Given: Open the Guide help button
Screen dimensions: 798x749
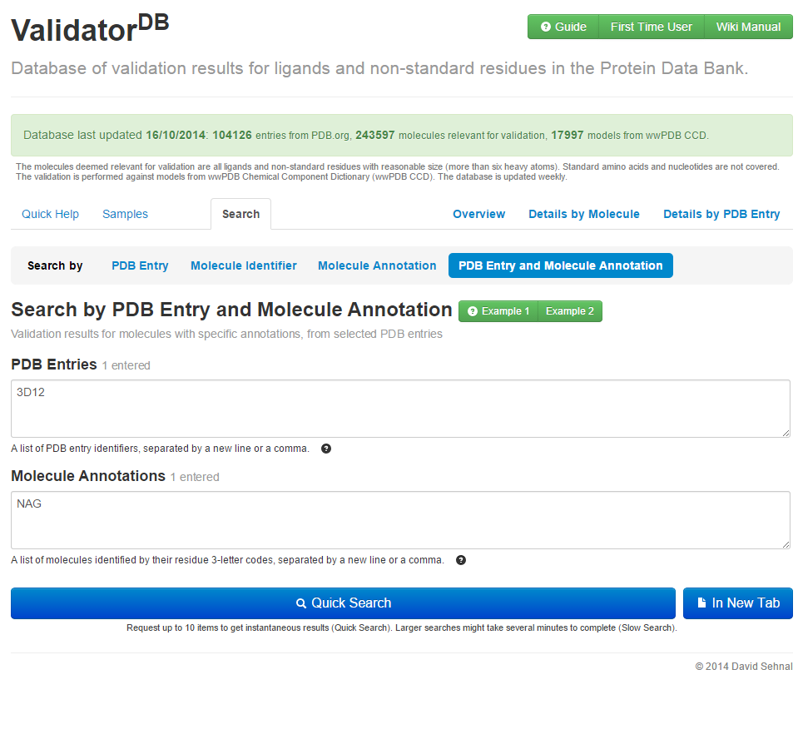Looking at the screenshot, I should (x=563, y=27).
